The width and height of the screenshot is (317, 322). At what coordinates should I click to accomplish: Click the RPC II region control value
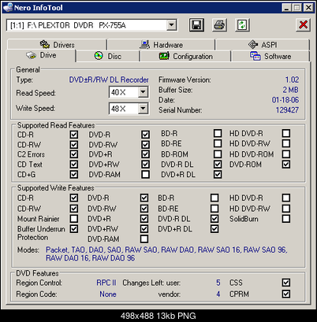click(x=106, y=283)
